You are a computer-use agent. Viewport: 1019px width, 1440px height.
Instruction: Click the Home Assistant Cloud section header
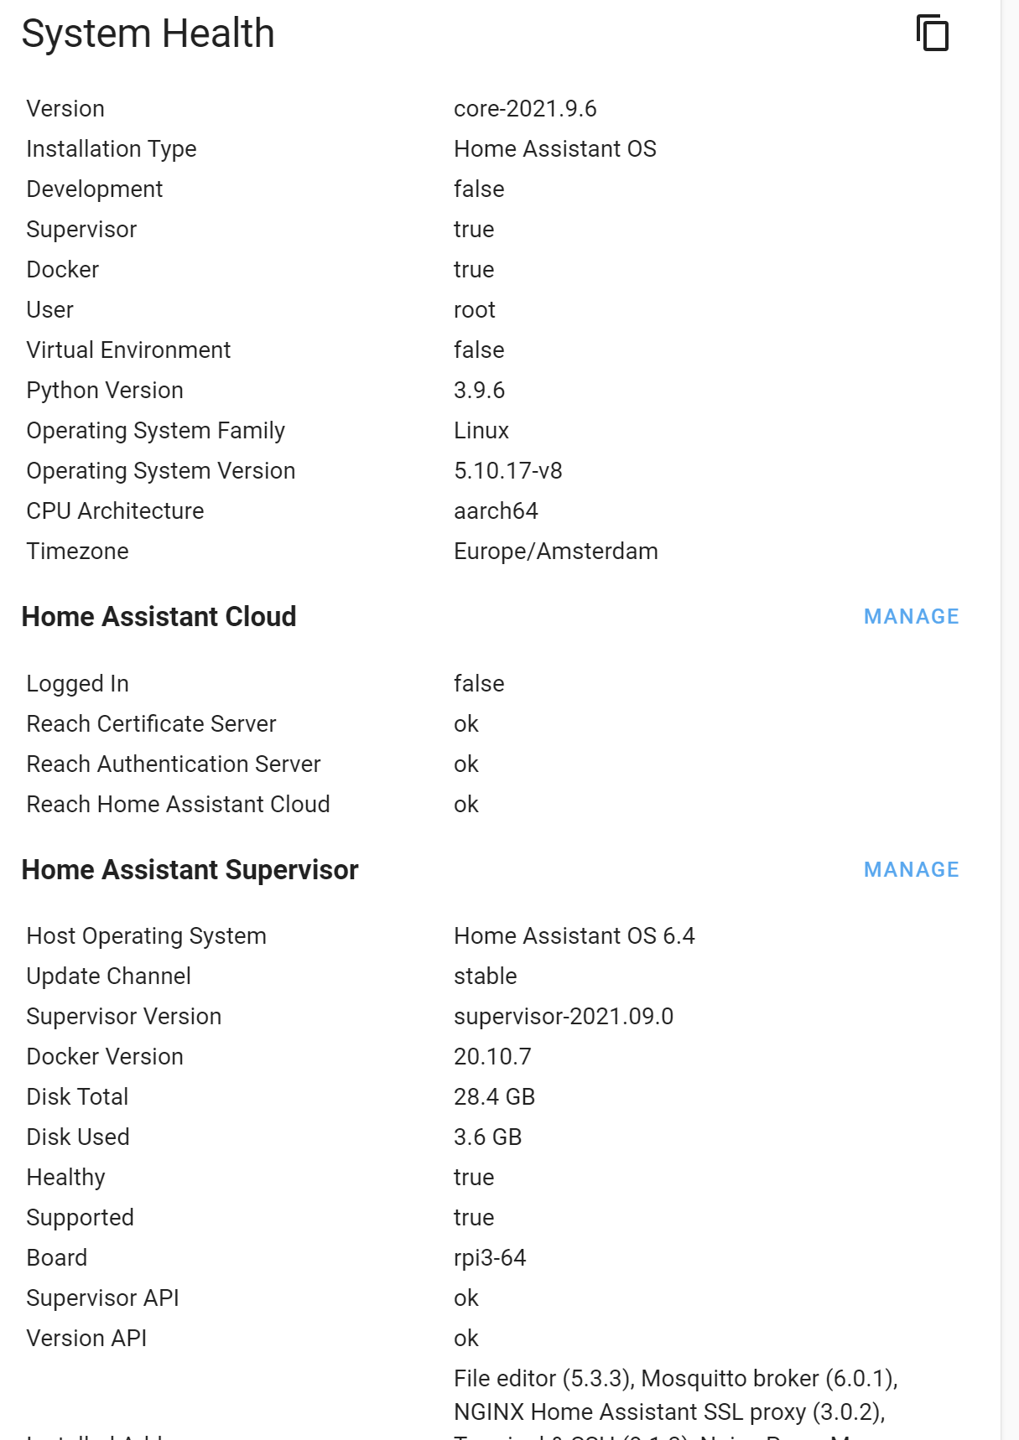pos(159,617)
